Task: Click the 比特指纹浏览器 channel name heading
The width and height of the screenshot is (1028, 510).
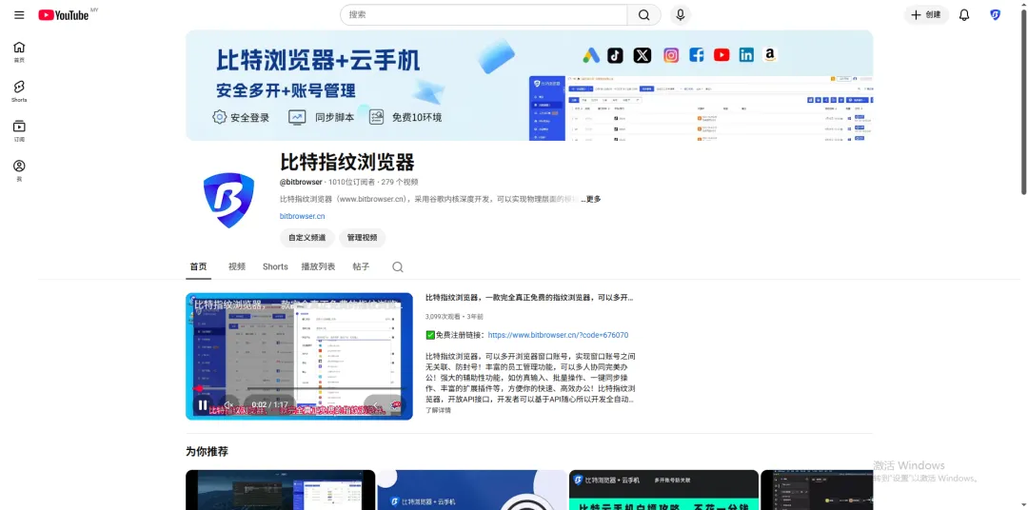Action: [347, 162]
